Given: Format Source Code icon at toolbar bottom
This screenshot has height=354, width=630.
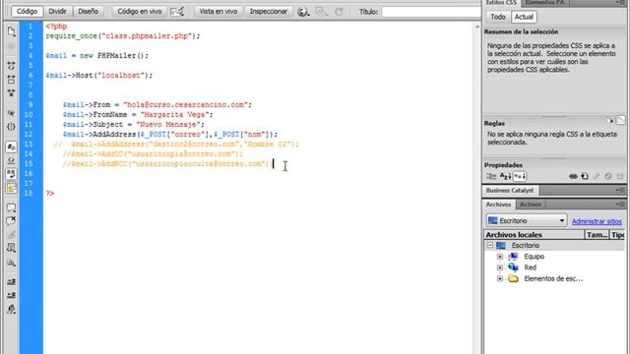Looking at the screenshot, I should pyautogui.click(x=11, y=309).
